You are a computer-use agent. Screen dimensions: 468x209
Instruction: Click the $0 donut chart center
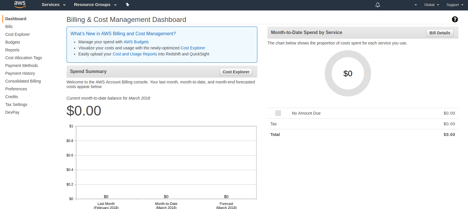click(348, 74)
